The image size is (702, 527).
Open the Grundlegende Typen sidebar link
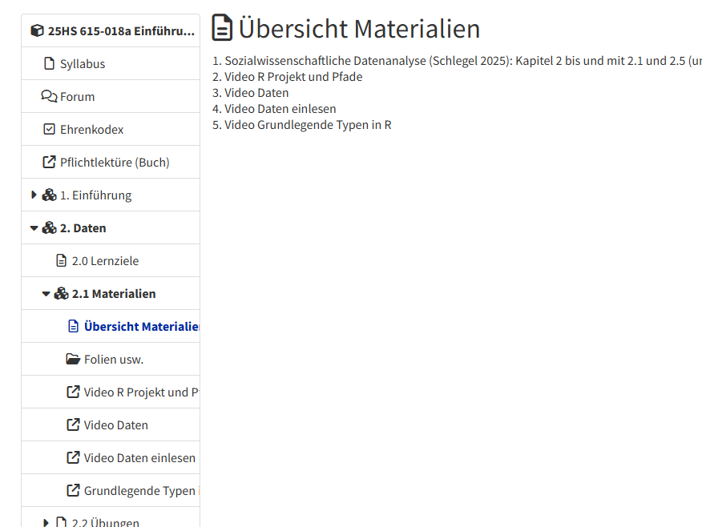click(x=141, y=491)
